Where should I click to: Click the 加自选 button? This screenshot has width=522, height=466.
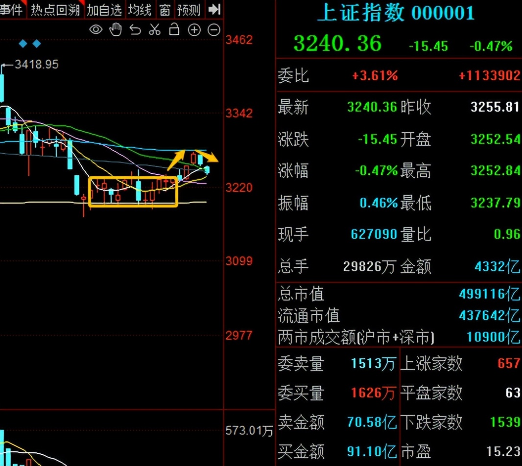tap(104, 10)
